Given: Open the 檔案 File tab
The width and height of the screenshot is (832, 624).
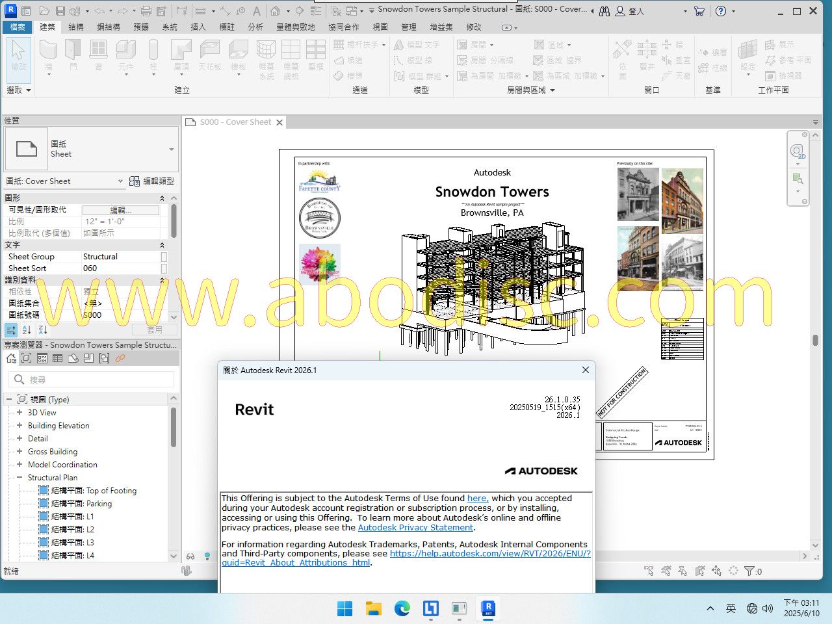Looking at the screenshot, I should (x=18, y=27).
